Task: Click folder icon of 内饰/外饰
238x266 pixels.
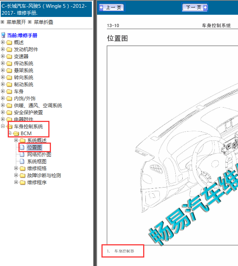Action: (x=9, y=98)
